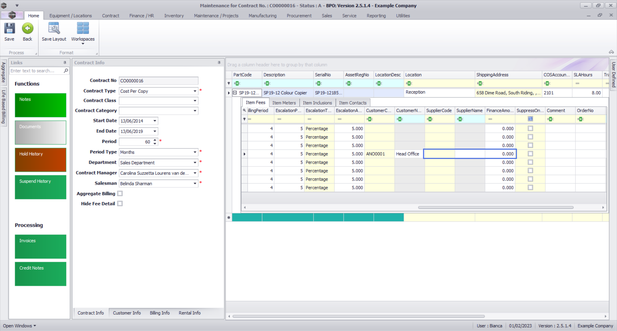Tick the Hide Fee Detail checkbox

[x=120, y=203]
